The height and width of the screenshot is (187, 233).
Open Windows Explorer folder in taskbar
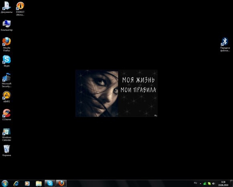(39, 183)
